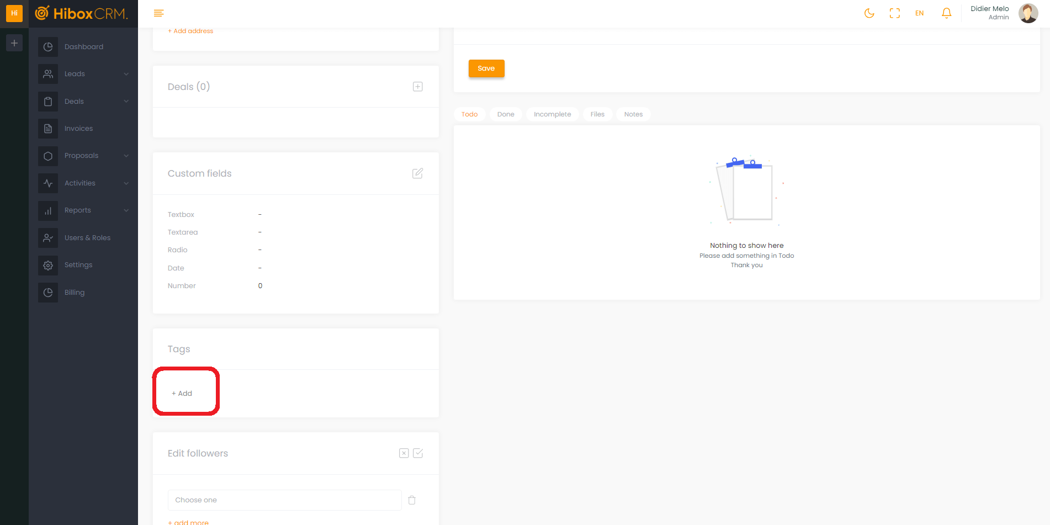The width and height of the screenshot is (1050, 525).
Task: Switch to the Done tab
Action: [505, 114]
